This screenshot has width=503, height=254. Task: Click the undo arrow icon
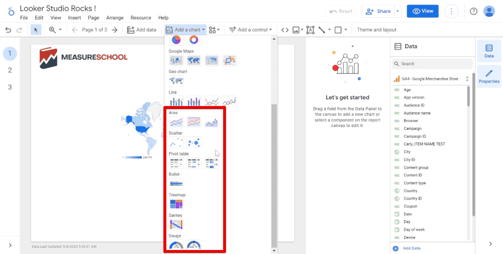8,30
